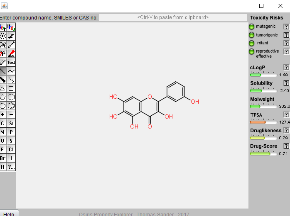Click the green tumorigenic indicator light
The image size is (290, 216).
coord(251,35)
